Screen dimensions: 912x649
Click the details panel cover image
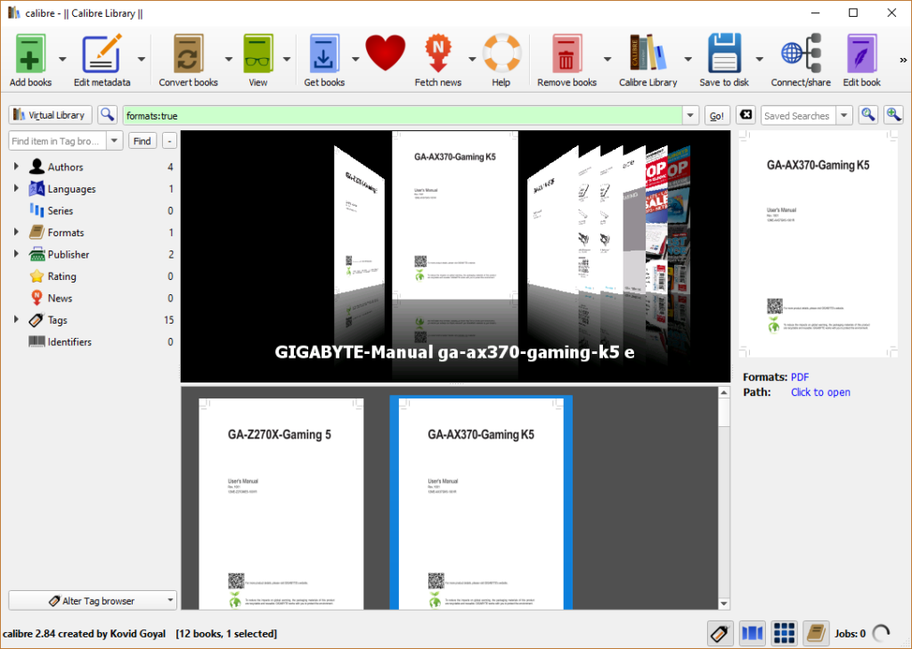click(818, 244)
